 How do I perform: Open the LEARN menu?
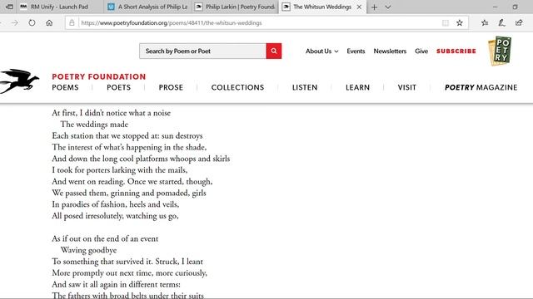[x=357, y=87]
